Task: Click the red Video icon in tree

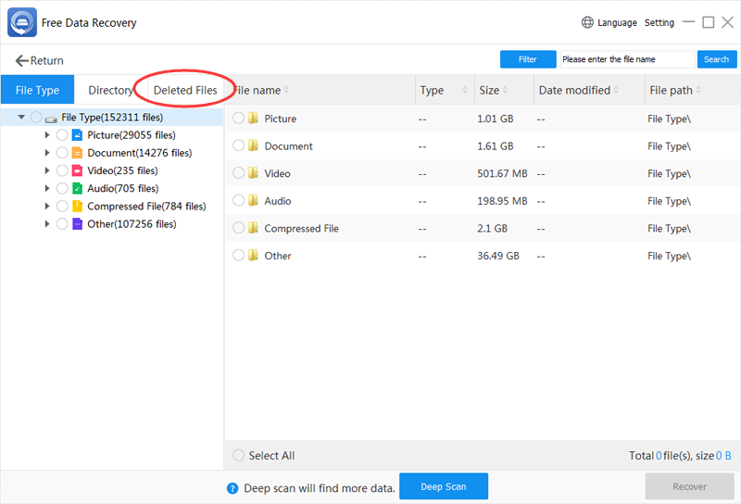Action: click(78, 170)
